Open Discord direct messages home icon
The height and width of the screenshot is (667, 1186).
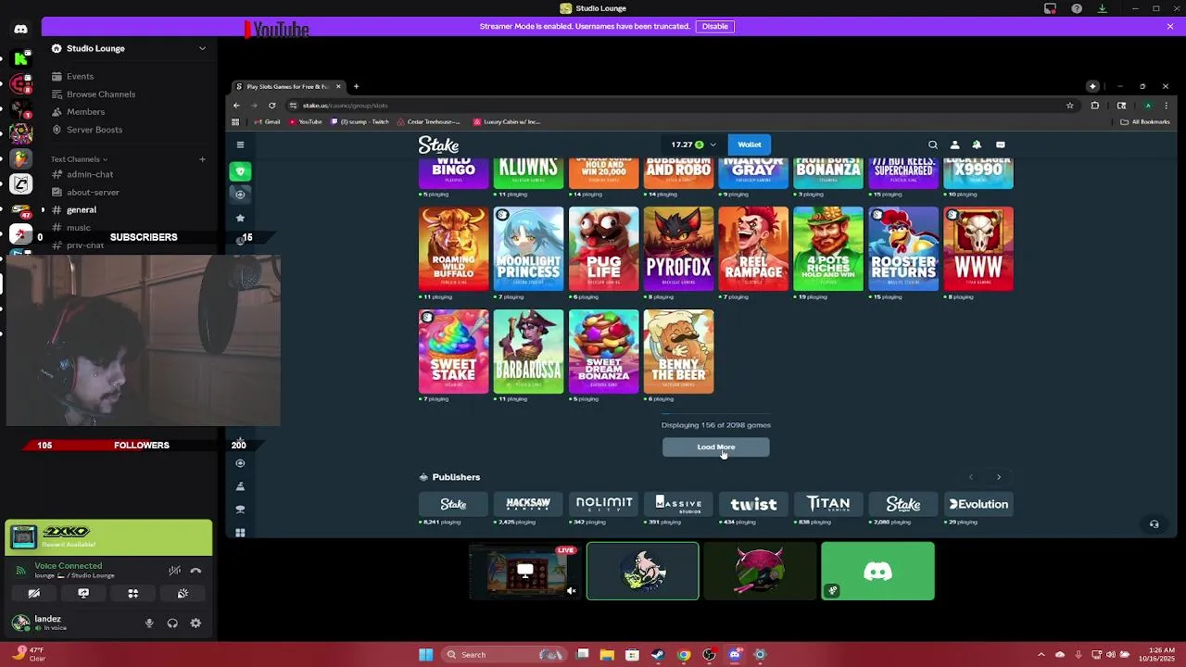tap(20, 29)
